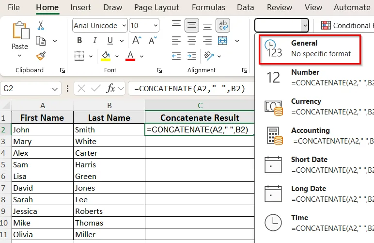Viewport: 374px width, 243px height.
Task: Switch to Insert tab
Action: (80, 7)
